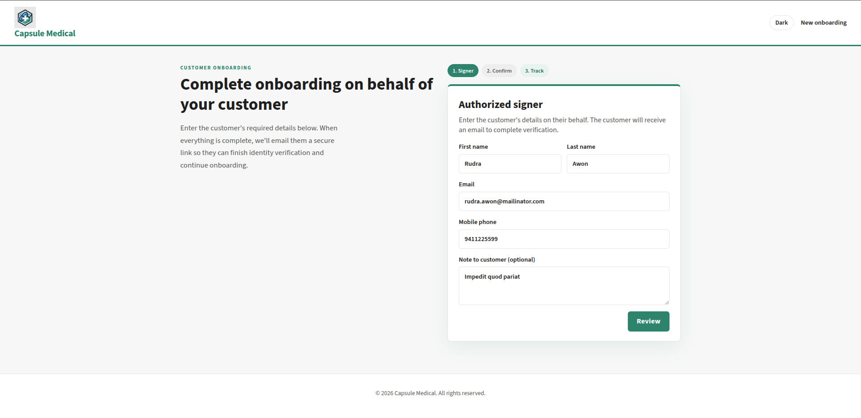The height and width of the screenshot is (418, 861).
Task: Click the First name label
Action: [473, 147]
